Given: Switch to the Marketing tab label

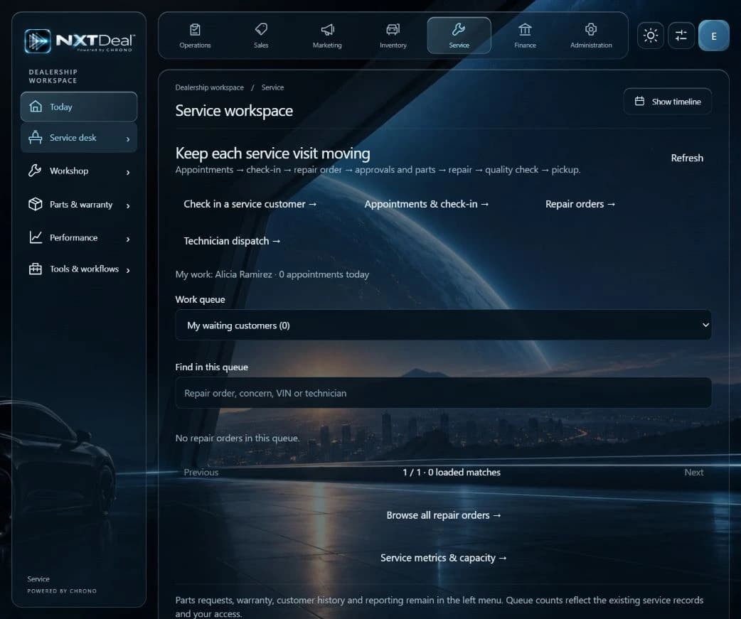Looking at the screenshot, I should [x=327, y=45].
